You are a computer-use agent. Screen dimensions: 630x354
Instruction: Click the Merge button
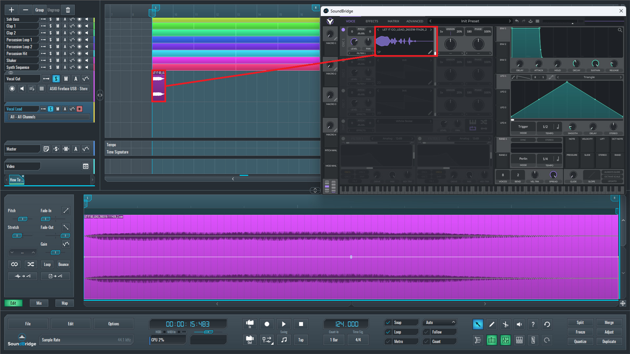(x=609, y=323)
